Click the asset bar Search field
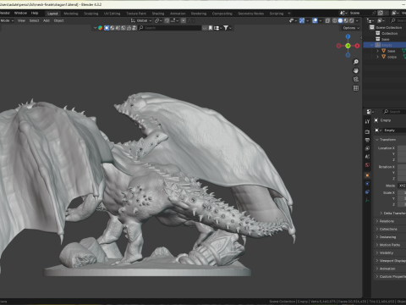 pos(170,28)
